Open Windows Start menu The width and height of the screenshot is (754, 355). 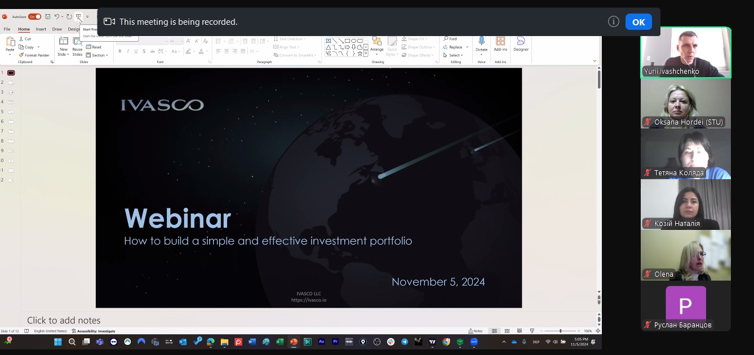(57, 341)
